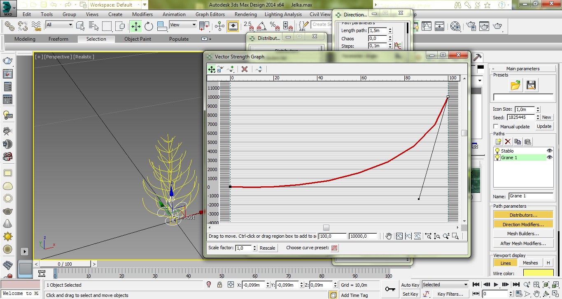Open curve preset chooser icon
This screenshot has width=562, height=299.
coord(334,248)
